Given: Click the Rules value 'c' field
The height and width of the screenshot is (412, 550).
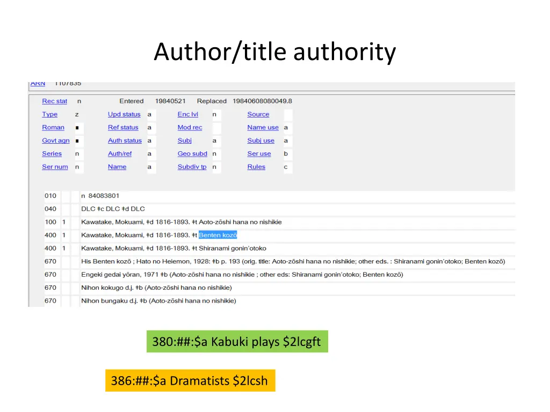Looking at the screenshot, I should [x=288, y=167].
